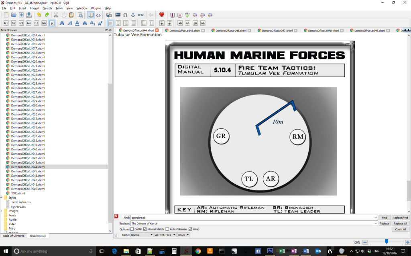Apply heading style with the h1 icon
The width and height of the screenshot is (411, 256).
(x=6, y=23)
